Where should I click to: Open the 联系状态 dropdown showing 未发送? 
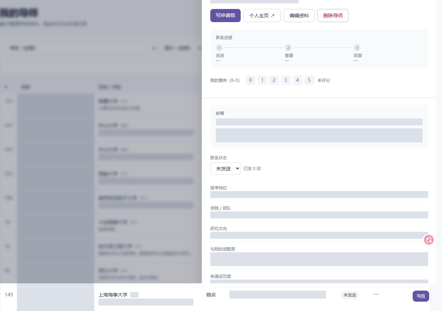pyautogui.click(x=225, y=168)
